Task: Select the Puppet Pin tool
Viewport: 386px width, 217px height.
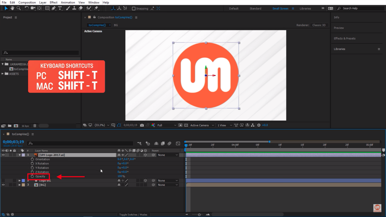Action: coord(96,8)
